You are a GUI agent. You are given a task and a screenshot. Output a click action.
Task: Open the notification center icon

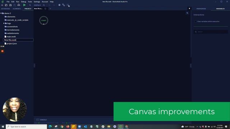click(226, 126)
